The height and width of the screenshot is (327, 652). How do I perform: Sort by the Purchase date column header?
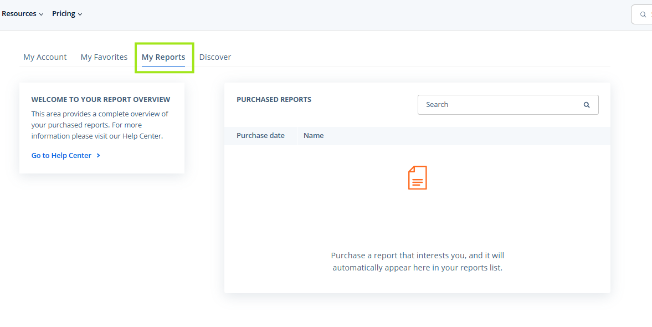pyautogui.click(x=260, y=136)
